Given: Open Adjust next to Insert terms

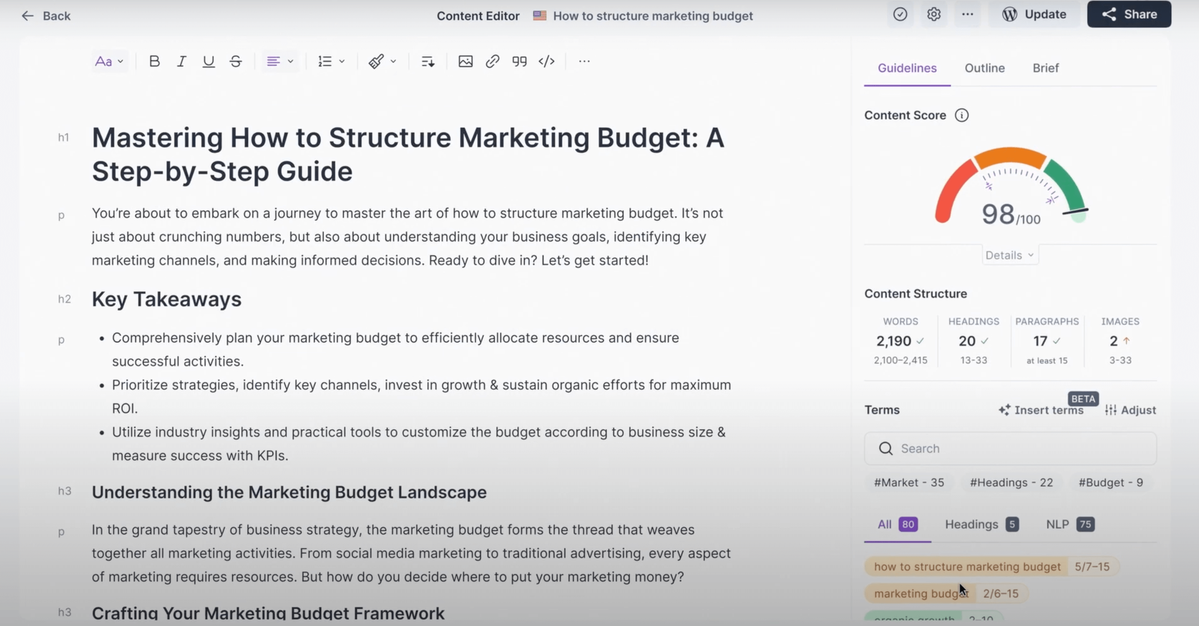Looking at the screenshot, I should (x=1130, y=410).
